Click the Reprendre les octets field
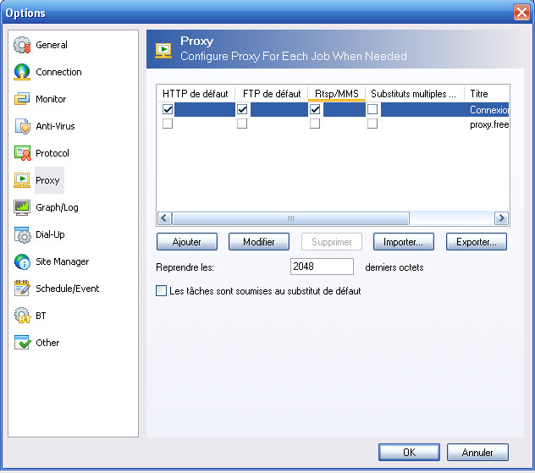 coord(322,267)
